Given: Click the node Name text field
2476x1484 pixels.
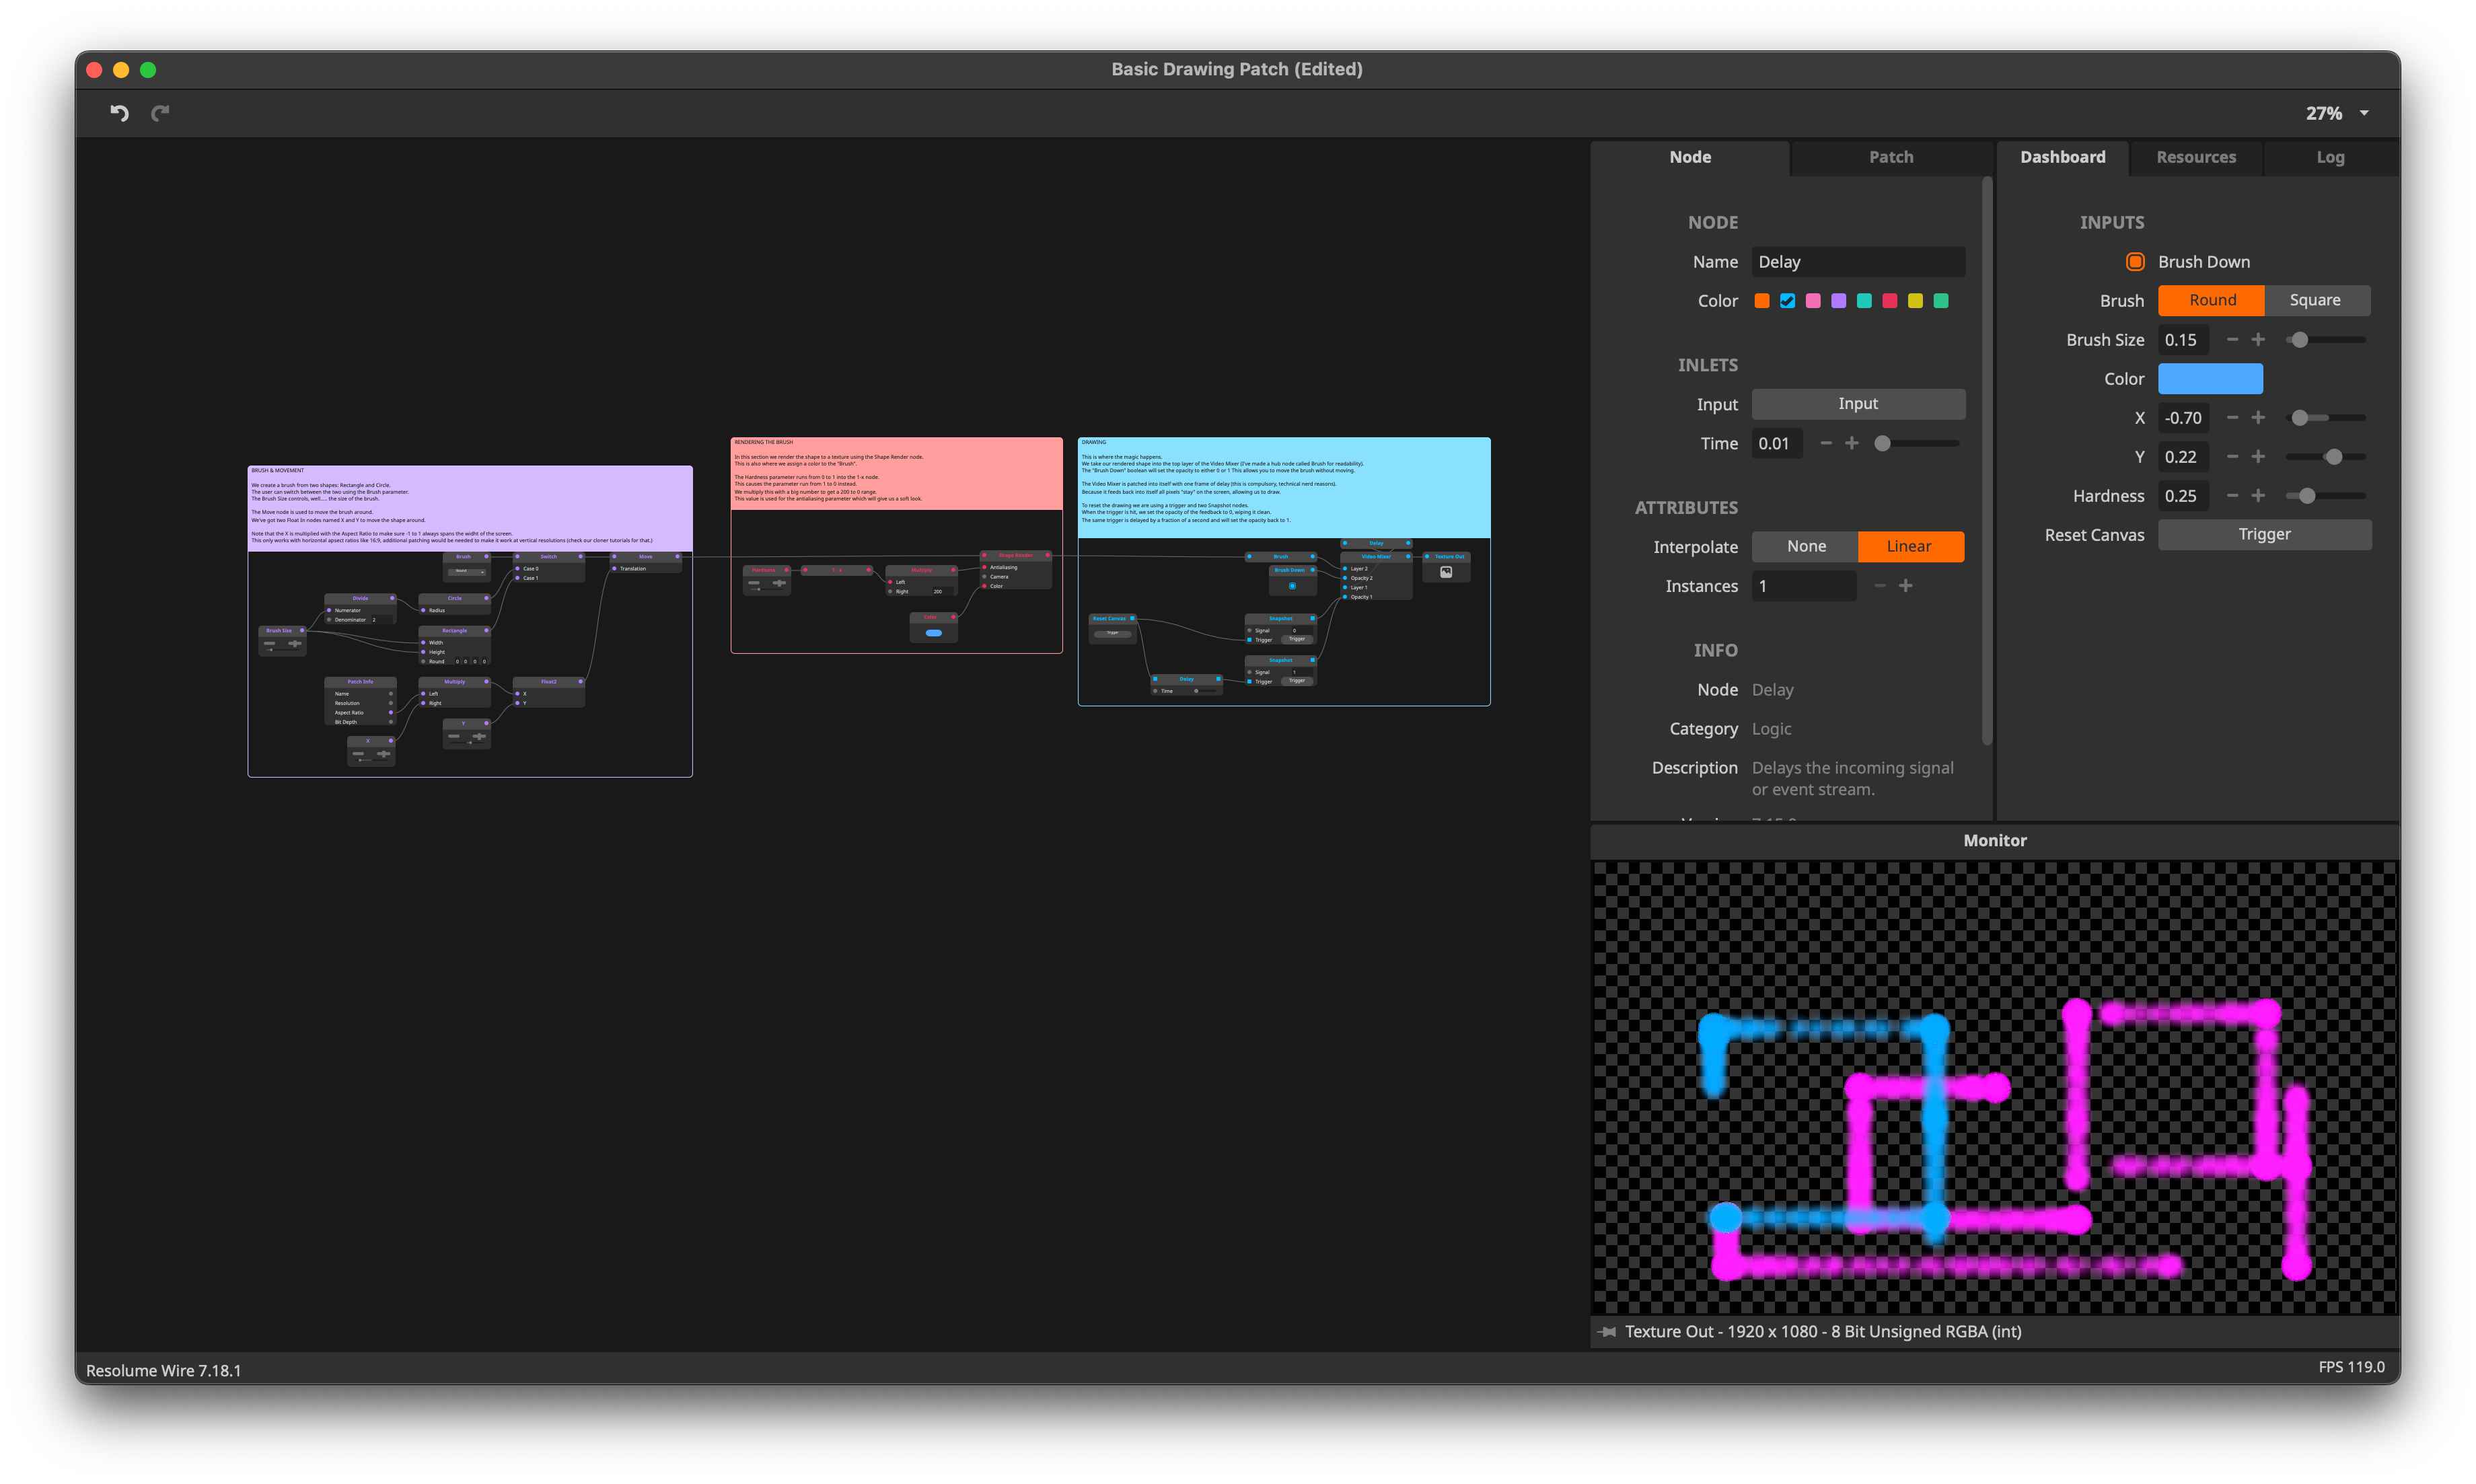Looking at the screenshot, I should tap(1857, 262).
